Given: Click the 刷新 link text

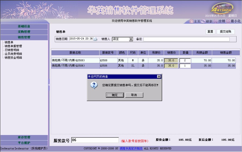Looking at the screenshot, I should click(209, 21).
